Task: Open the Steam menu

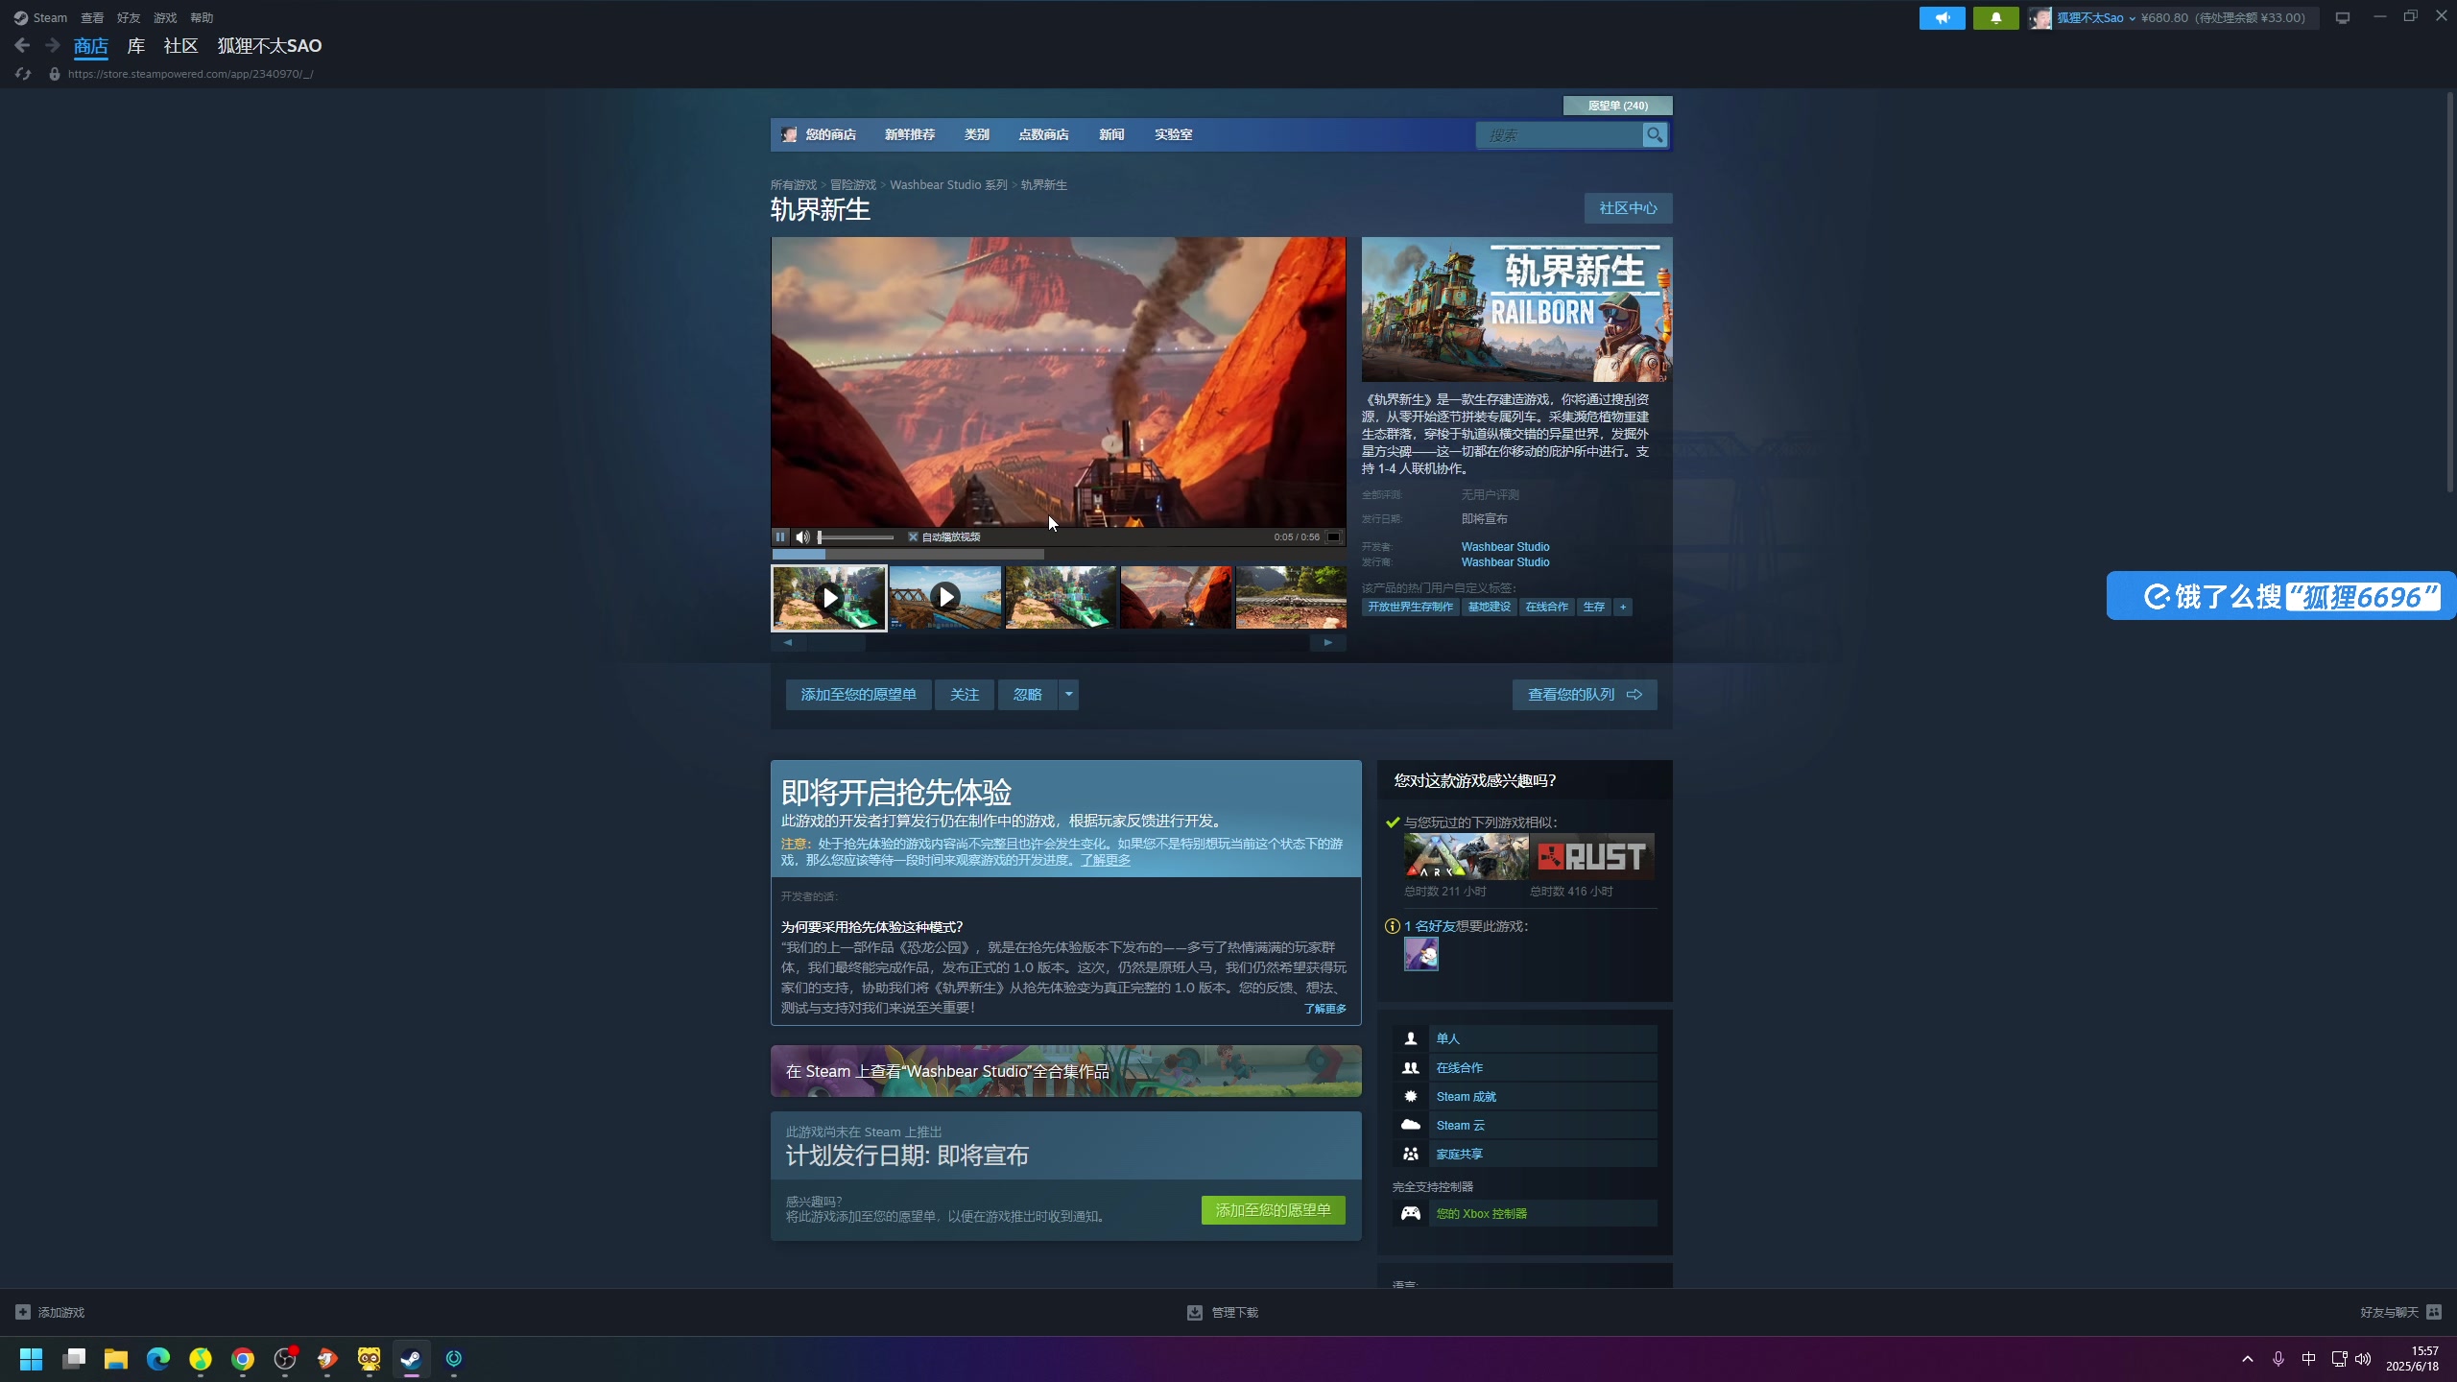Action: [40, 17]
